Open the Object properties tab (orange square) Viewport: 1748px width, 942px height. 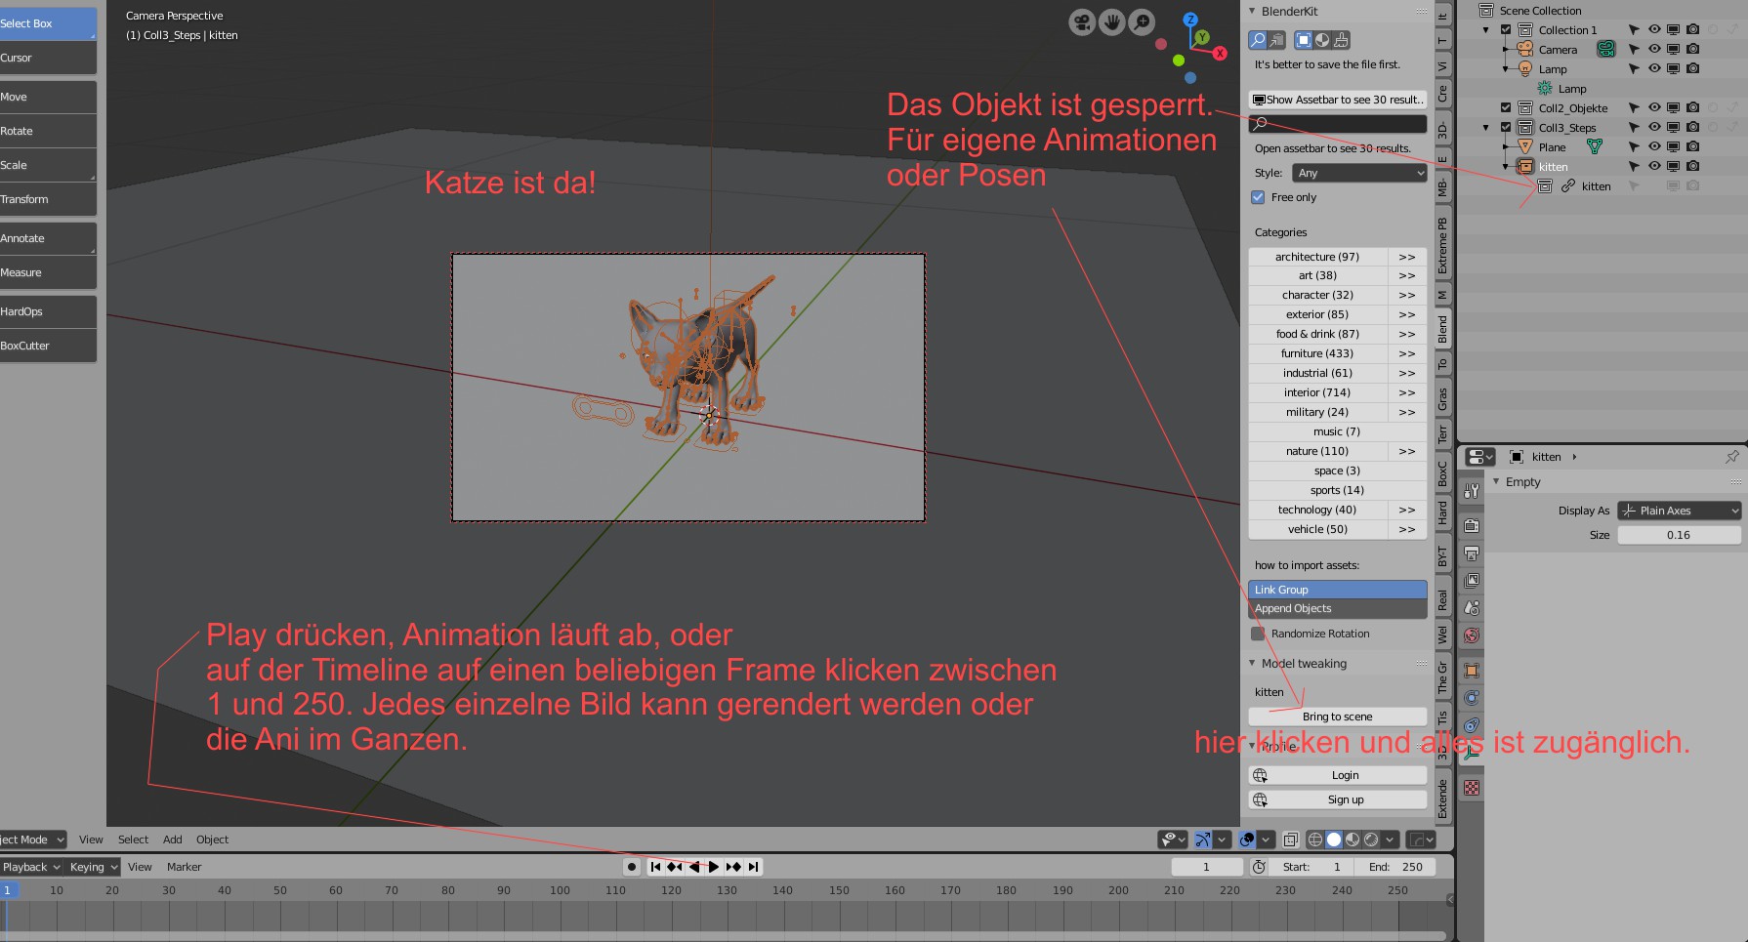(x=1472, y=671)
